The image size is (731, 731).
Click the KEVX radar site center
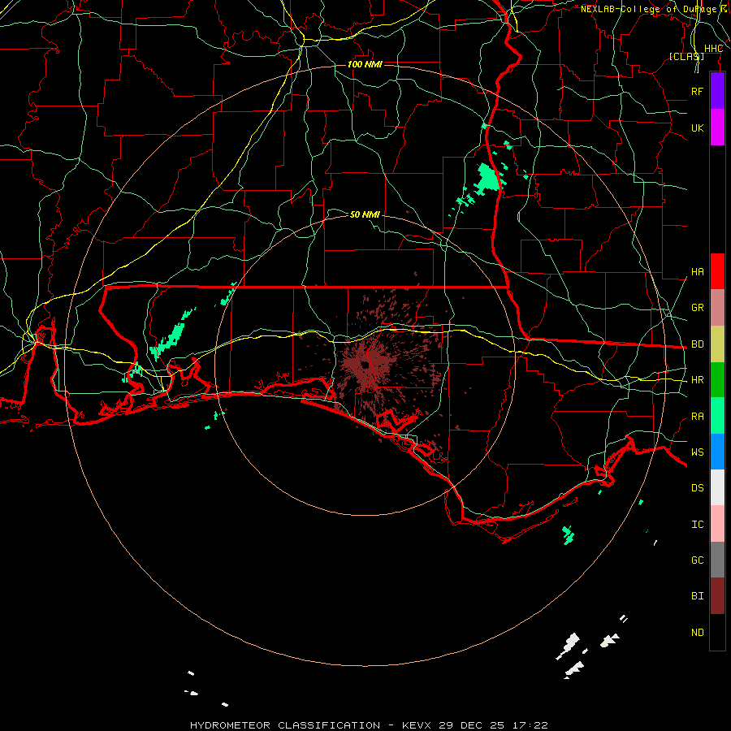(366, 365)
